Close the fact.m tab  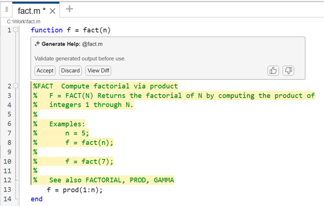(52, 11)
